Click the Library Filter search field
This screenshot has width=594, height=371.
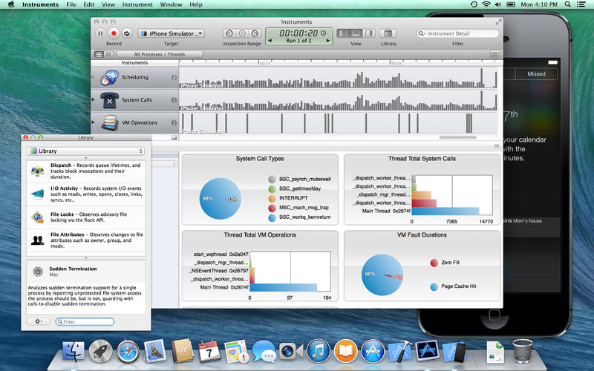85,322
